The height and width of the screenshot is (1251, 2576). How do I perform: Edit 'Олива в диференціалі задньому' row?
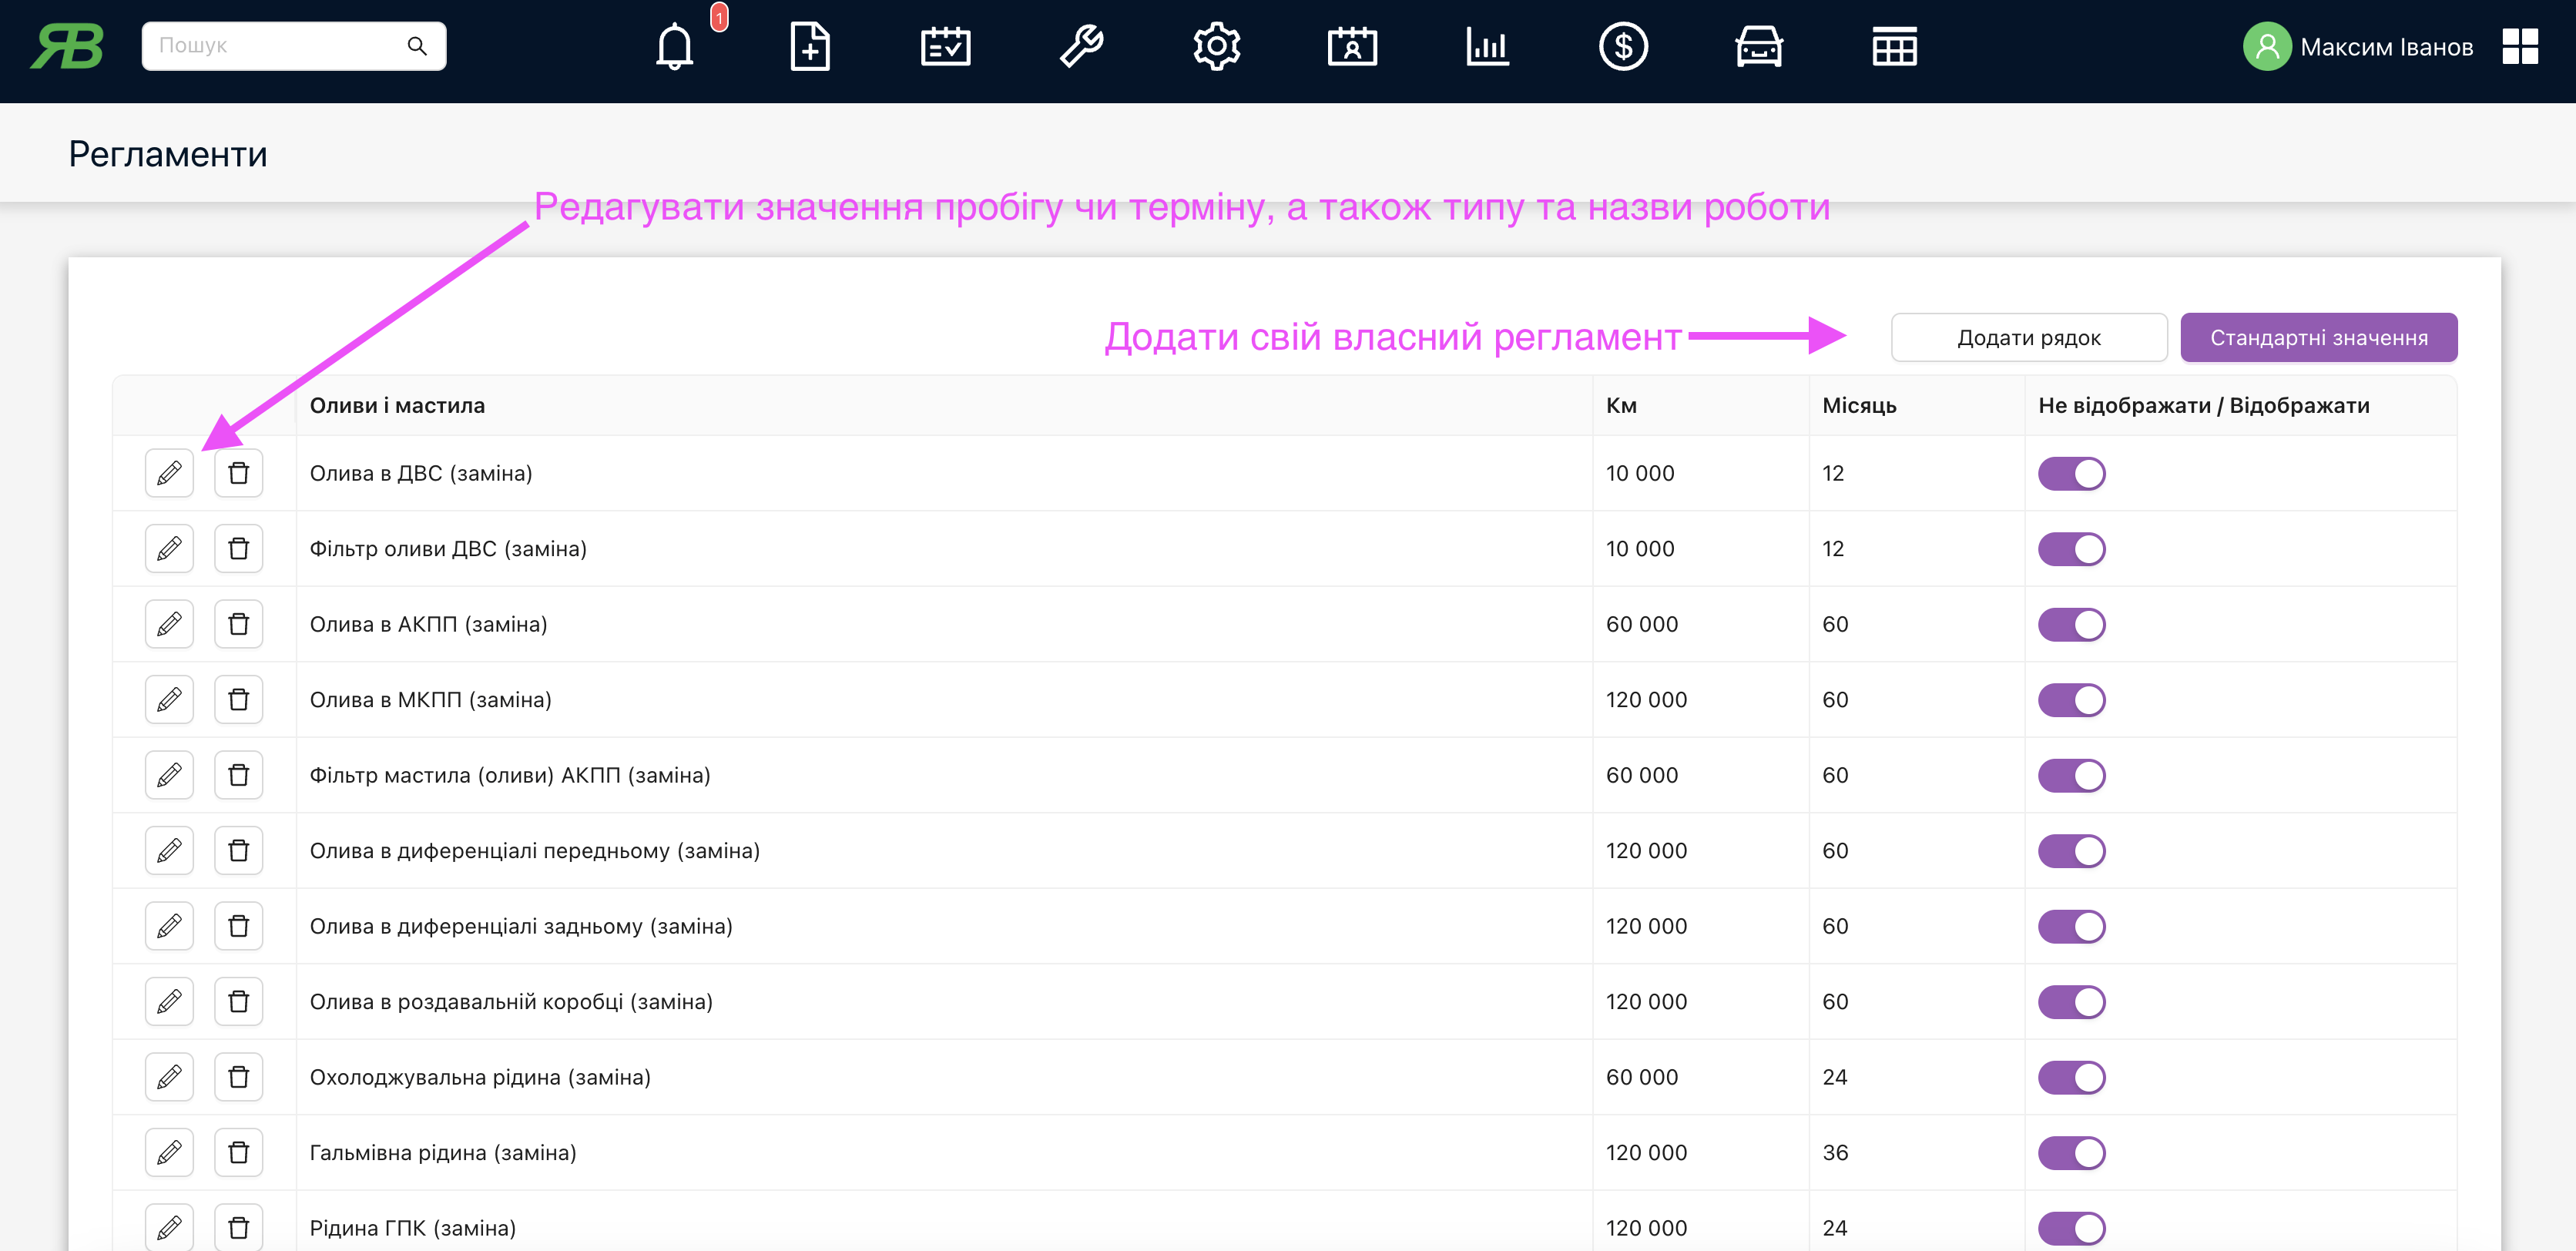click(169, 926)
